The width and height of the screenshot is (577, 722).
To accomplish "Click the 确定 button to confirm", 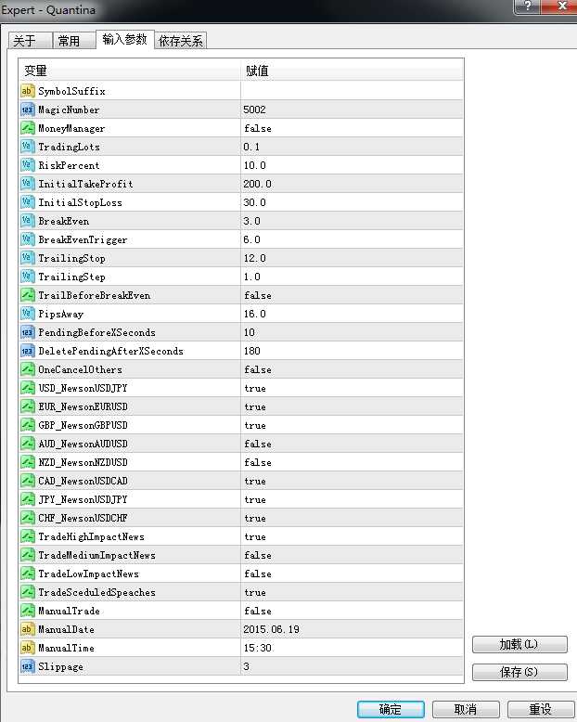I will tap(390, 709).
